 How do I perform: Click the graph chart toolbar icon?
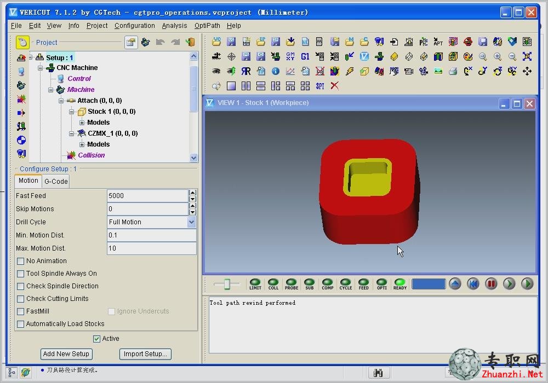[x=290, y=71]
